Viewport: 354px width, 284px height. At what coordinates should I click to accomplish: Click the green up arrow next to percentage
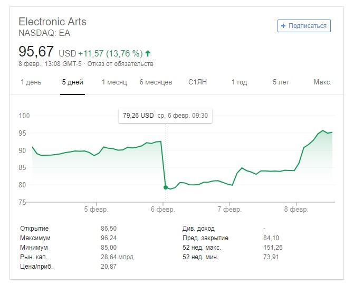[x=148, y=53]
